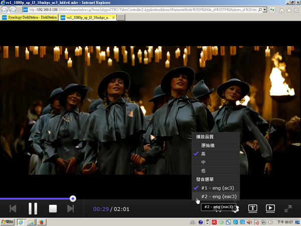Go forward in Internet Explorer
The image size is (301, 226).
[13, 10]
